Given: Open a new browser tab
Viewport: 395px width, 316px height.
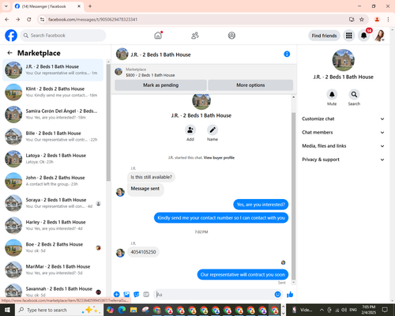Looking at the screenshot, I should click(90, 6).
